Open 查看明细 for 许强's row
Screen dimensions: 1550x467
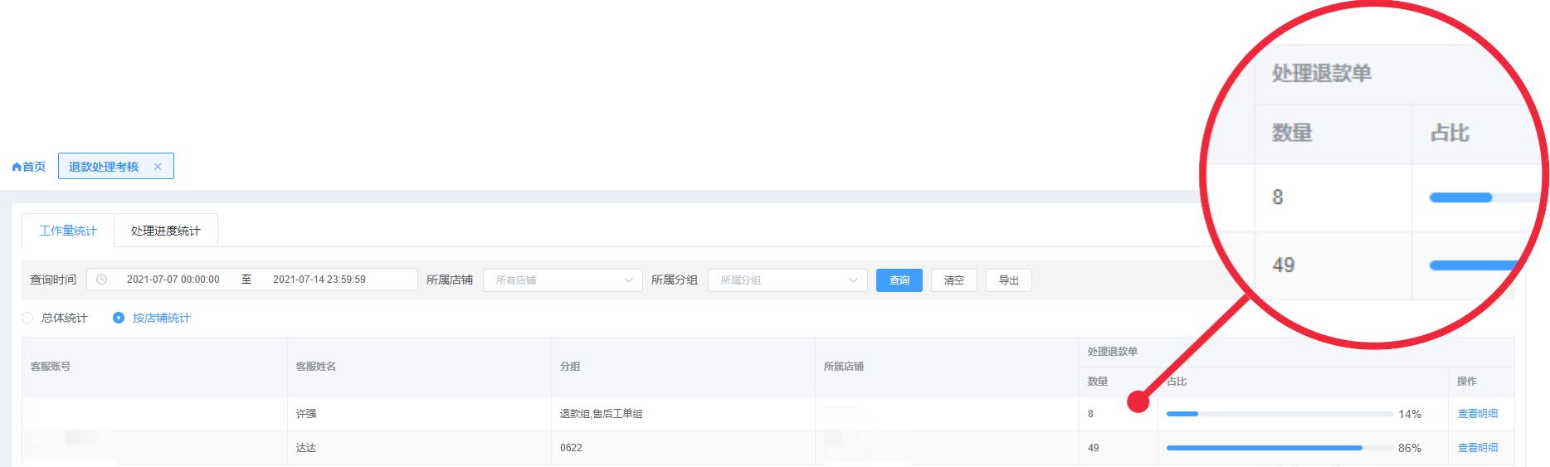click(1477, 414)
